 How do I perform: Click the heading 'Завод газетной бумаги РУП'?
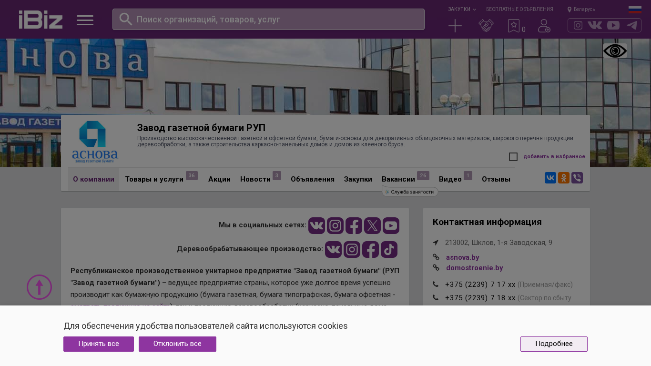(x=201, y=128)
